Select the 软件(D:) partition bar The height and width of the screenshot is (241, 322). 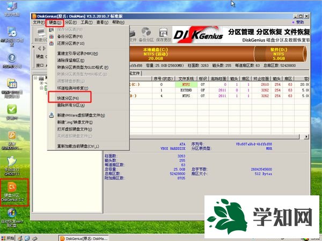281,54
